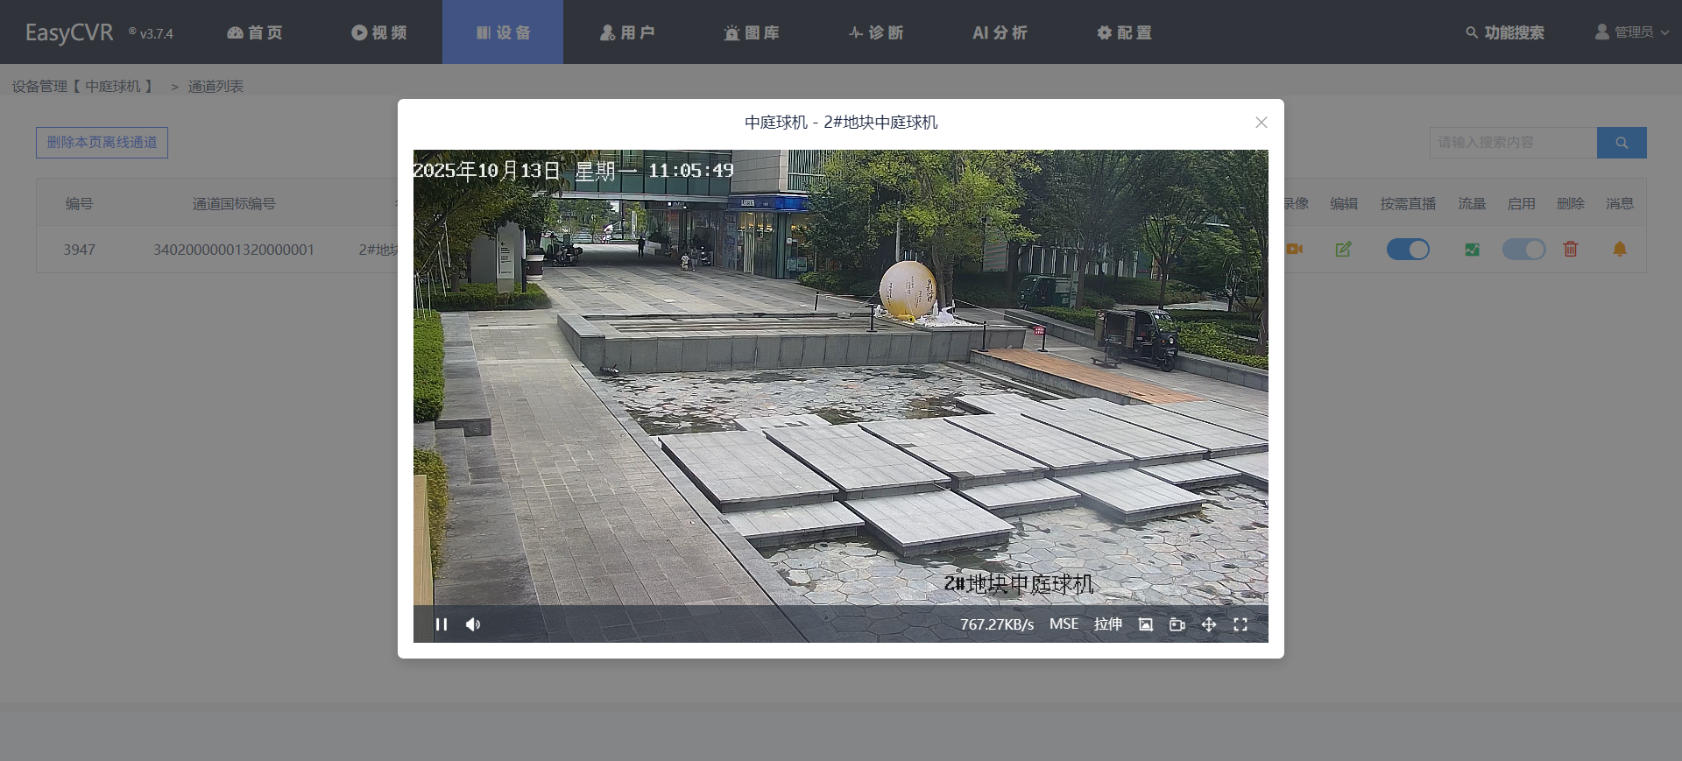Take a snapshot of the video

[1145, 624]
